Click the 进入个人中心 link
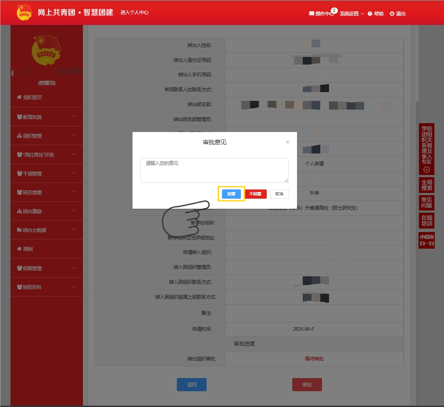The width and height of the screenshot is (444, 407). click(134, 13)
